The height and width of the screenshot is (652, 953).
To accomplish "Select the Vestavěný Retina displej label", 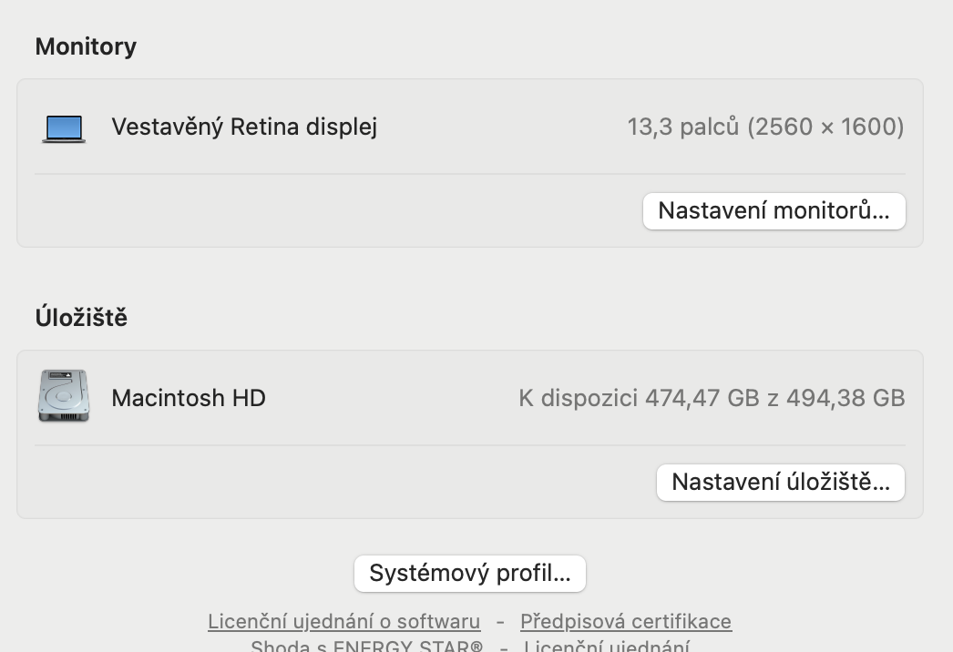I will pyautogui.click(x=244, y=127).
